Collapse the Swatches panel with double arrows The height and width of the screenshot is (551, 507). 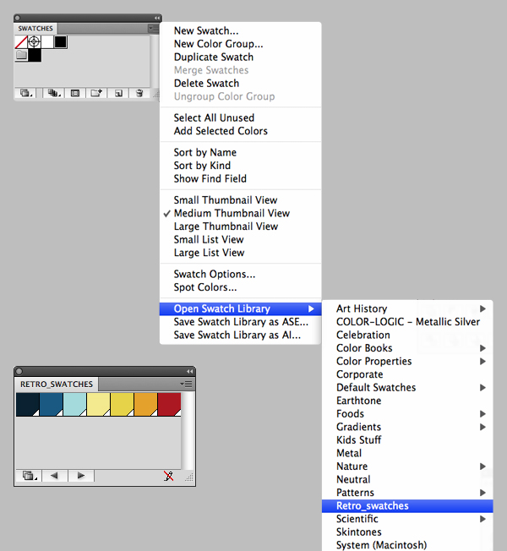tap(156, 18)
